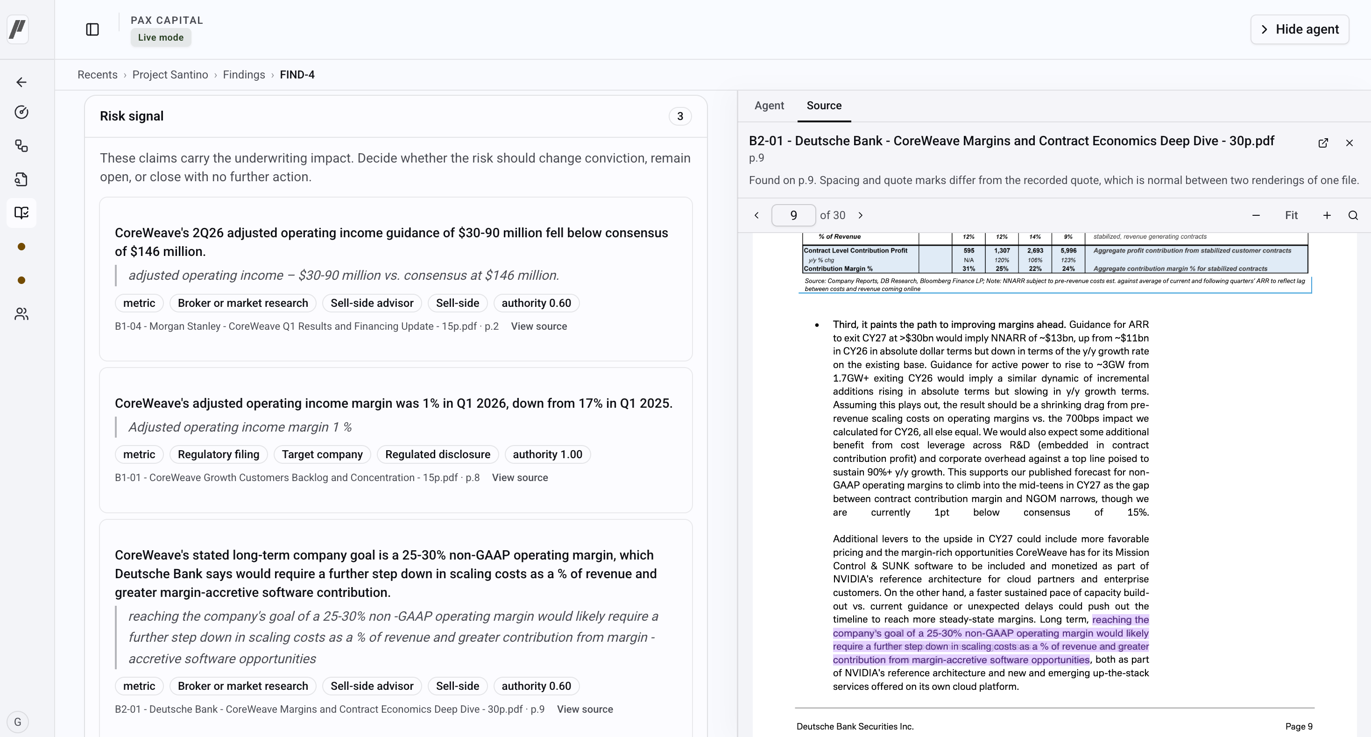Click the 2Q26 guidance claim title
This screenshot has width=1371, height=737.
click(x=391, y=242)
